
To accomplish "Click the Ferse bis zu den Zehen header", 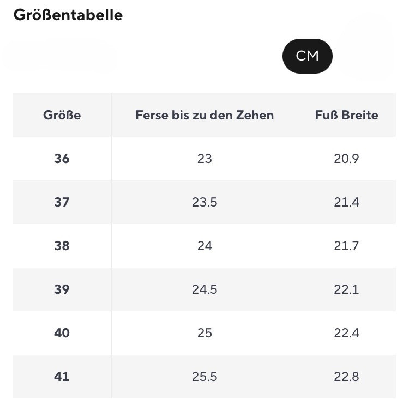I will click(204, 115).
